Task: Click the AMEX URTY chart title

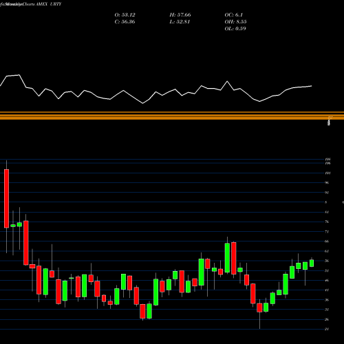Action: point(49,4)
